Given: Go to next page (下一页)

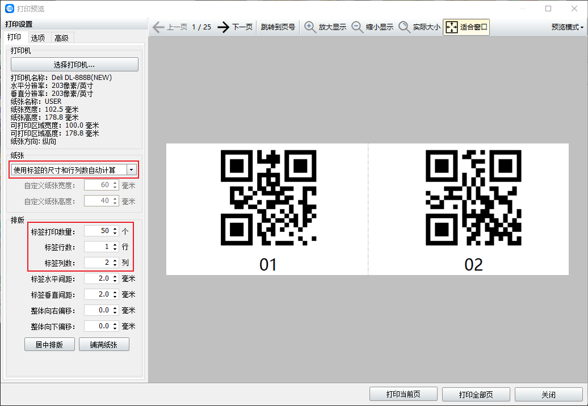Looking at the screenshot, I should click(x=235, y=27).
